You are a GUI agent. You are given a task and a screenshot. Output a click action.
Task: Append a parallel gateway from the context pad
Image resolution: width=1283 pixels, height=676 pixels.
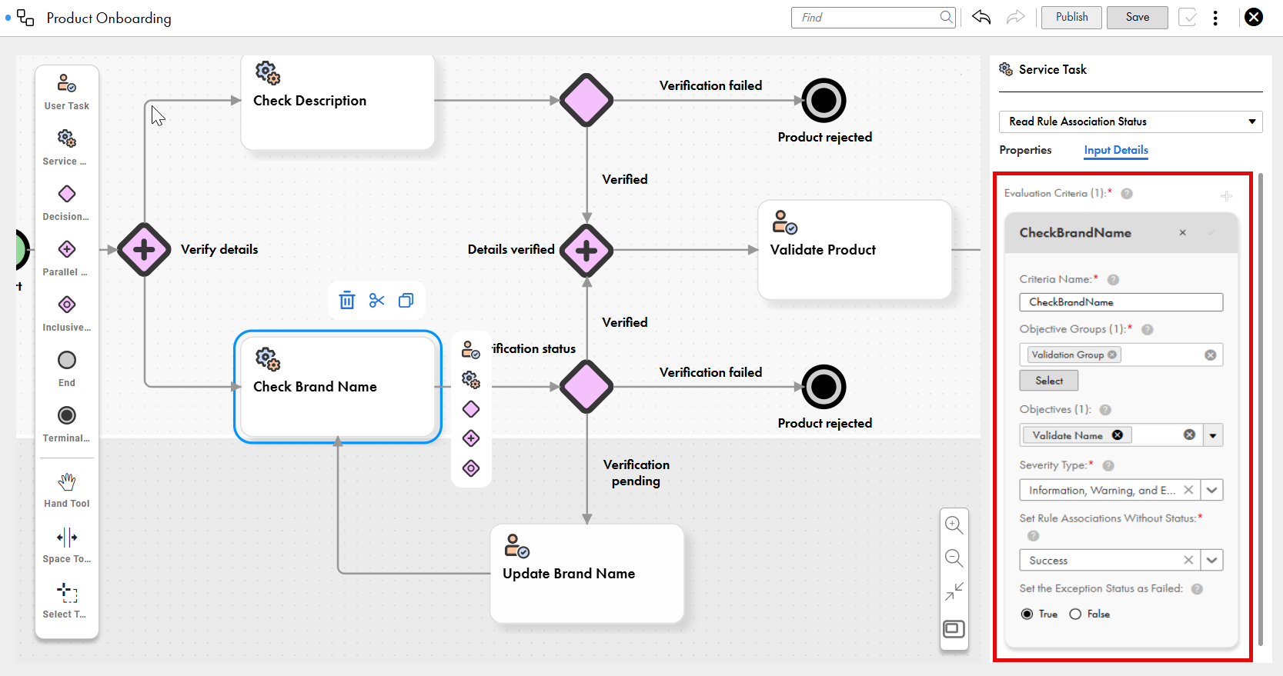tap(471, 438)
